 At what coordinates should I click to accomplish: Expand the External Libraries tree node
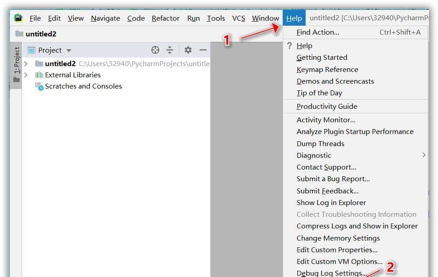click(26, 75)
